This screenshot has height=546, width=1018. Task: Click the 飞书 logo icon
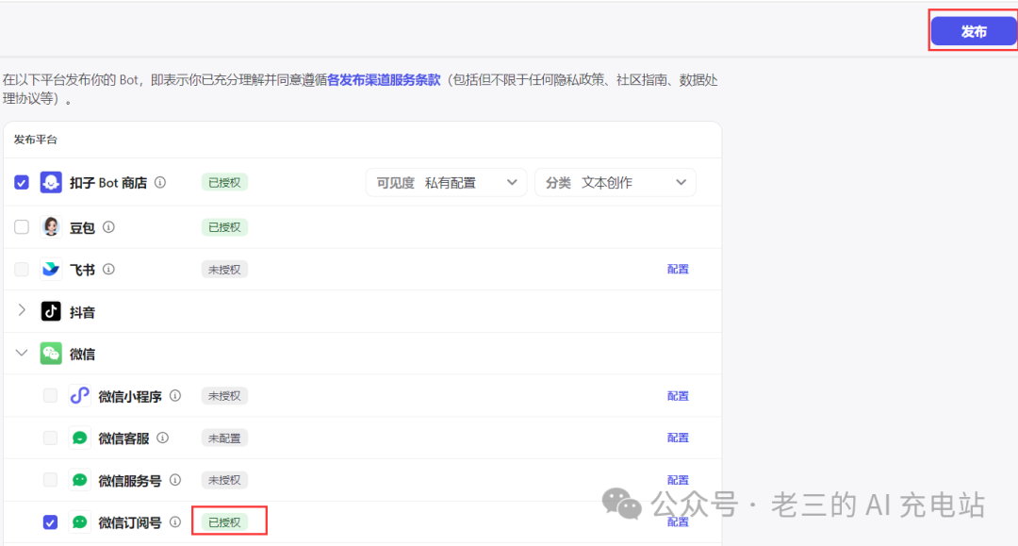point(51,269)
